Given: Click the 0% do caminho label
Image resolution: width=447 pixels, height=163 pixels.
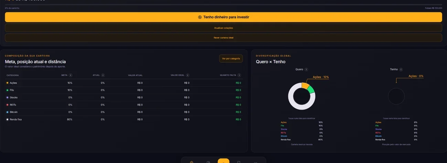Looking at the screenshot, I should pyautogui.click(x=12, y=8).
